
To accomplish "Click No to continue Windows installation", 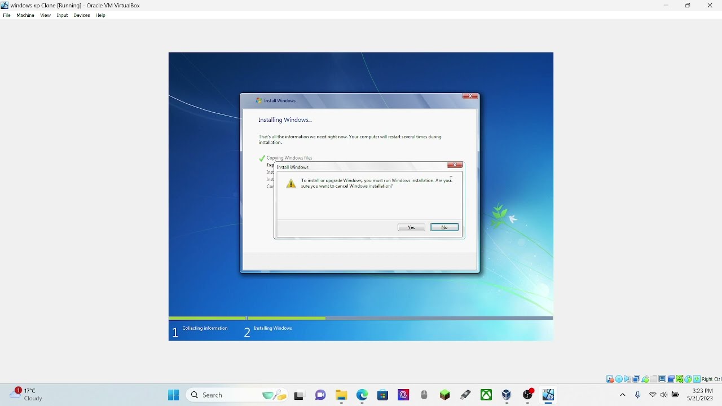I will click(x=445, y=227).
